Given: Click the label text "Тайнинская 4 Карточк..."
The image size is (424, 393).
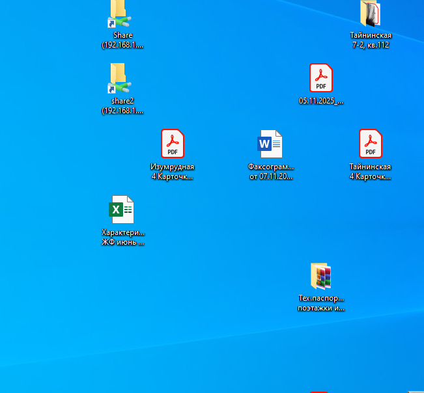Looking at the screenshot, I should (x=370, y=172).
